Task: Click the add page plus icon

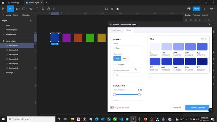Action: tap(31, 21)
